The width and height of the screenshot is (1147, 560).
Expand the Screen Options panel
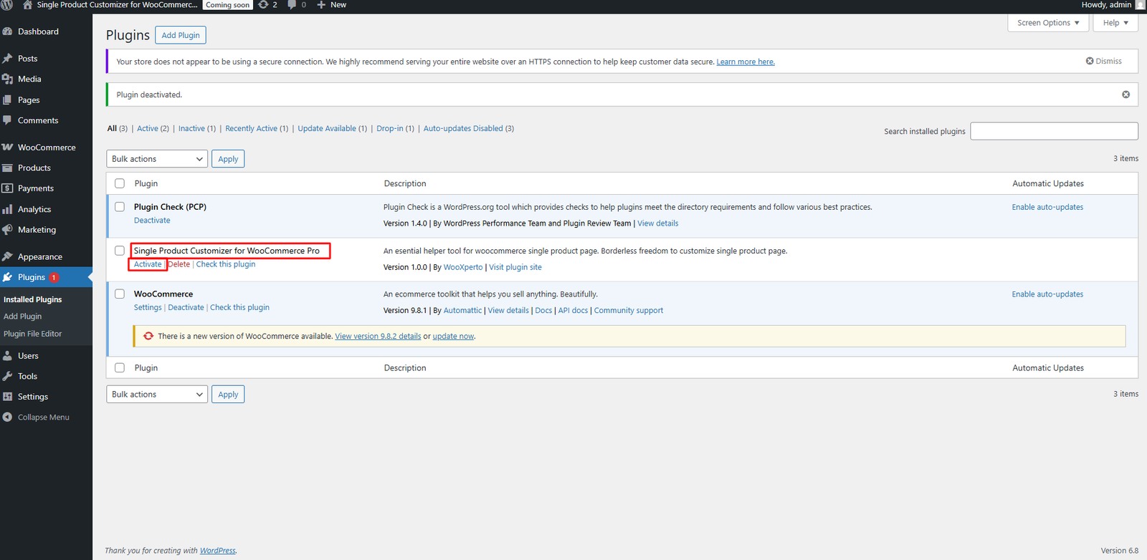click(1047, 23)
